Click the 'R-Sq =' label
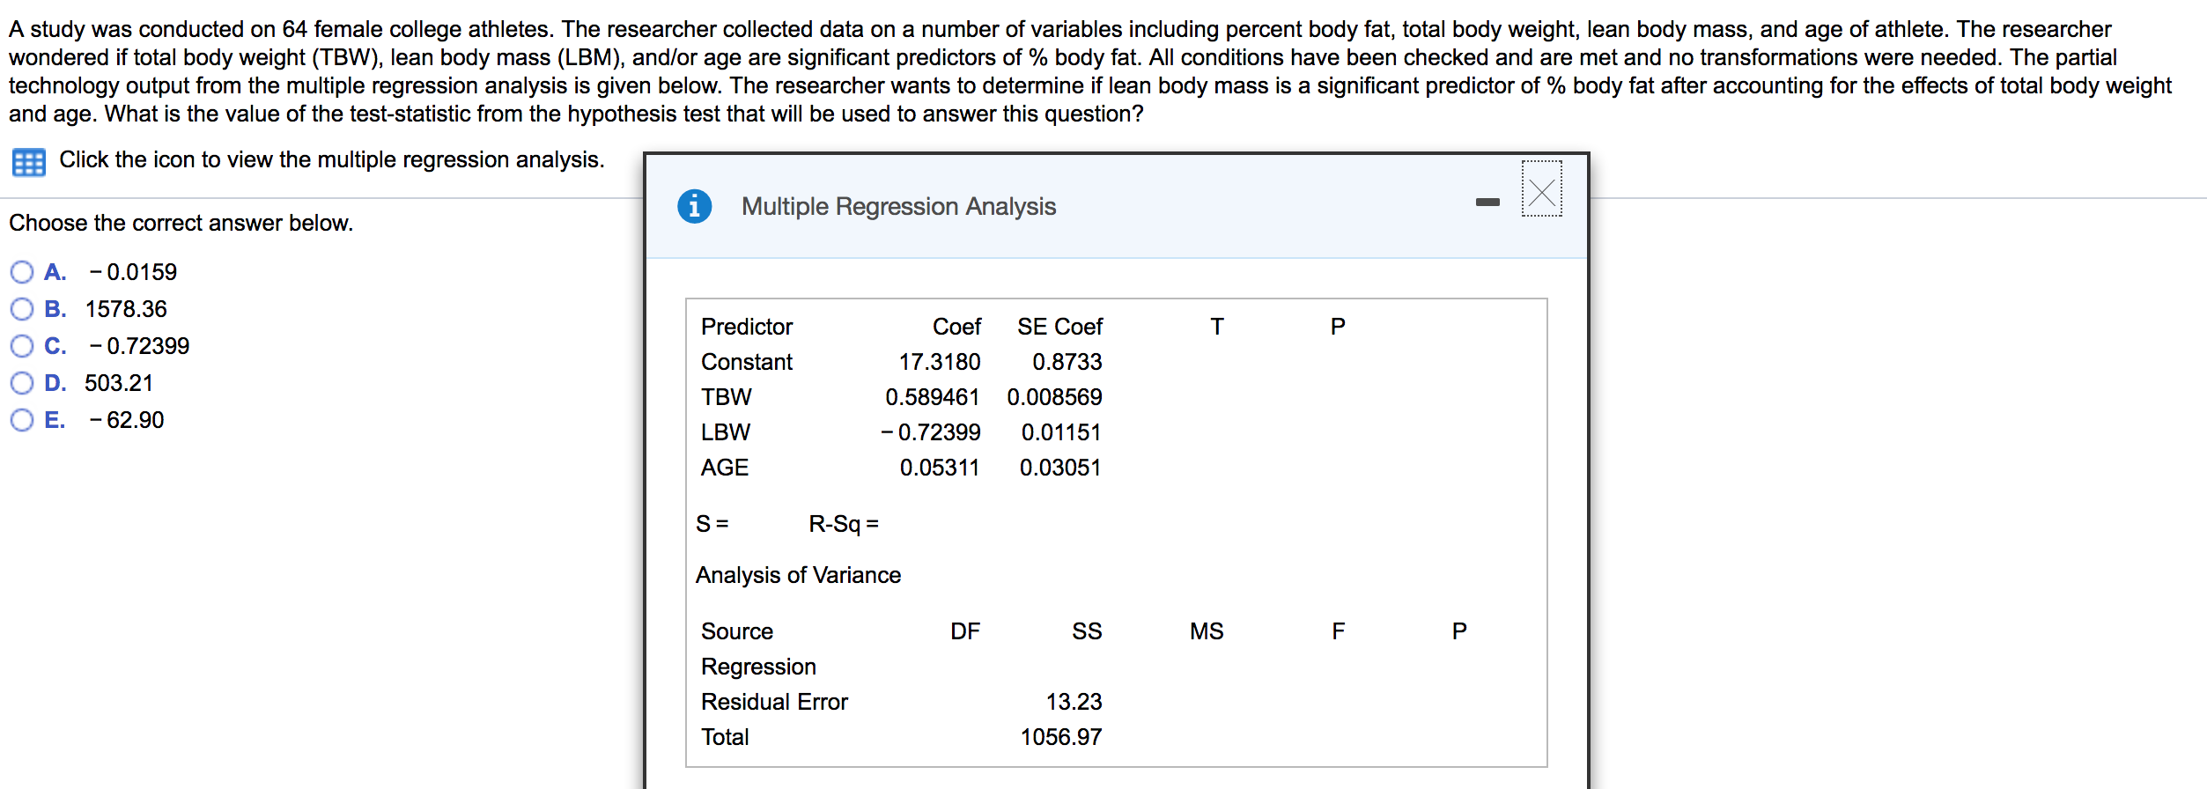 coord(843,524)
